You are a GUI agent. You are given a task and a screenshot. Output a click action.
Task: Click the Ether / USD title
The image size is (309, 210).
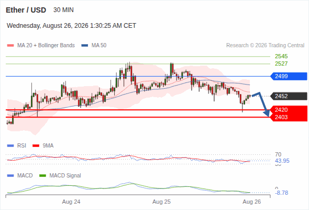[x=26, y=10]
